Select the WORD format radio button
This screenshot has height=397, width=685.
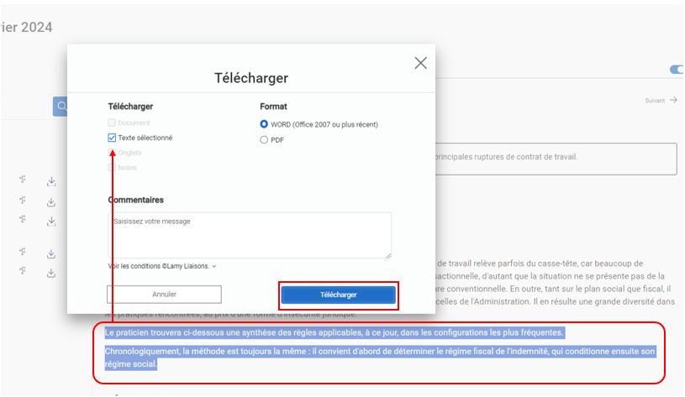(x=264, y=124)
